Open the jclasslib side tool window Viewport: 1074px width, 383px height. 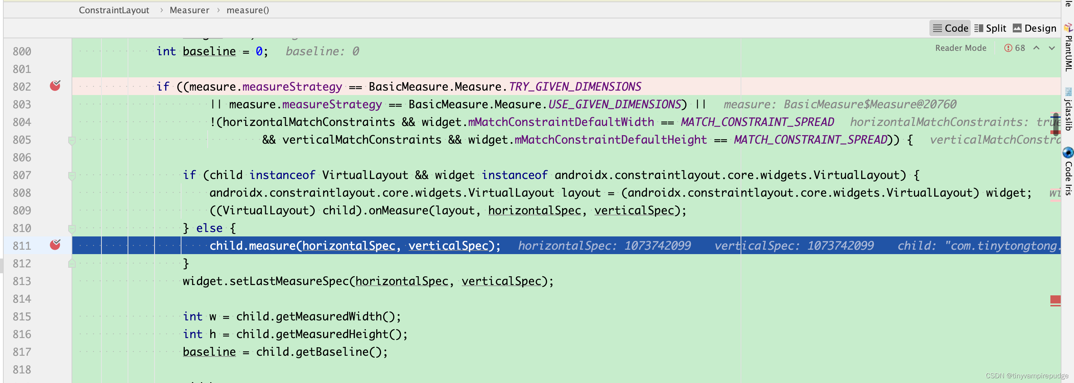click(1068, 109)
